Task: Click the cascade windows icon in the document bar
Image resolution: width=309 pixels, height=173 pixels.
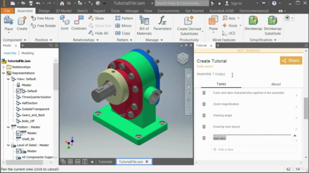Action: point(63,161)
